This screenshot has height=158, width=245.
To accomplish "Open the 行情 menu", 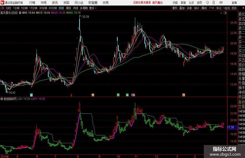I will pyautogui.click(x=32, y=3).
